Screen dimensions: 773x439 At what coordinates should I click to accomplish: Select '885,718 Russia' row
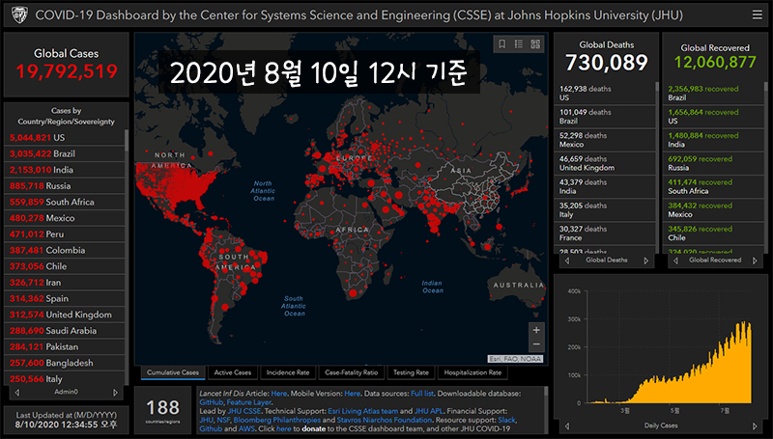coord(64,186)
